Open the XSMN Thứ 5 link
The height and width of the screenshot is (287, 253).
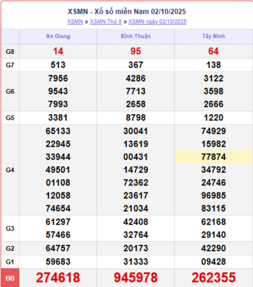coord(106,22)
